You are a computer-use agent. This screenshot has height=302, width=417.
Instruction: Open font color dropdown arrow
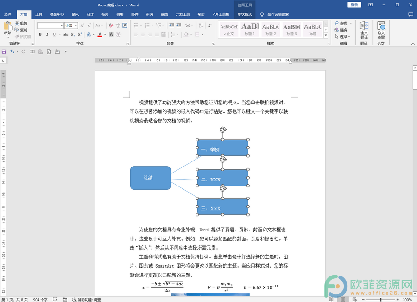(x=105, y=35)
